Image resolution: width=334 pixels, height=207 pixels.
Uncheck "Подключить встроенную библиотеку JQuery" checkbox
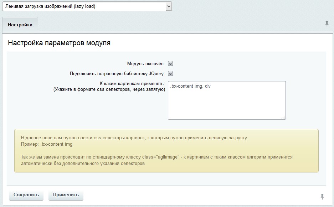[170, 74]
